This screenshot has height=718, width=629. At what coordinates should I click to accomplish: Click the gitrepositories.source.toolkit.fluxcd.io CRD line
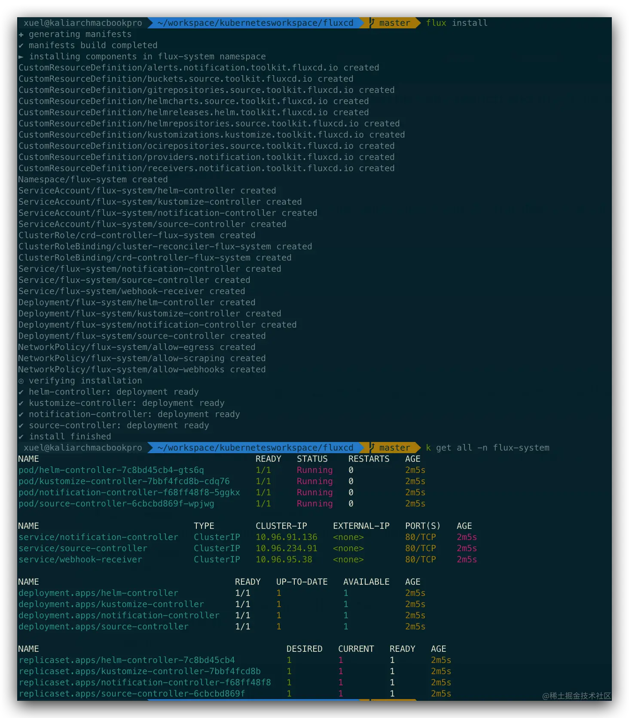coord(207,90)
